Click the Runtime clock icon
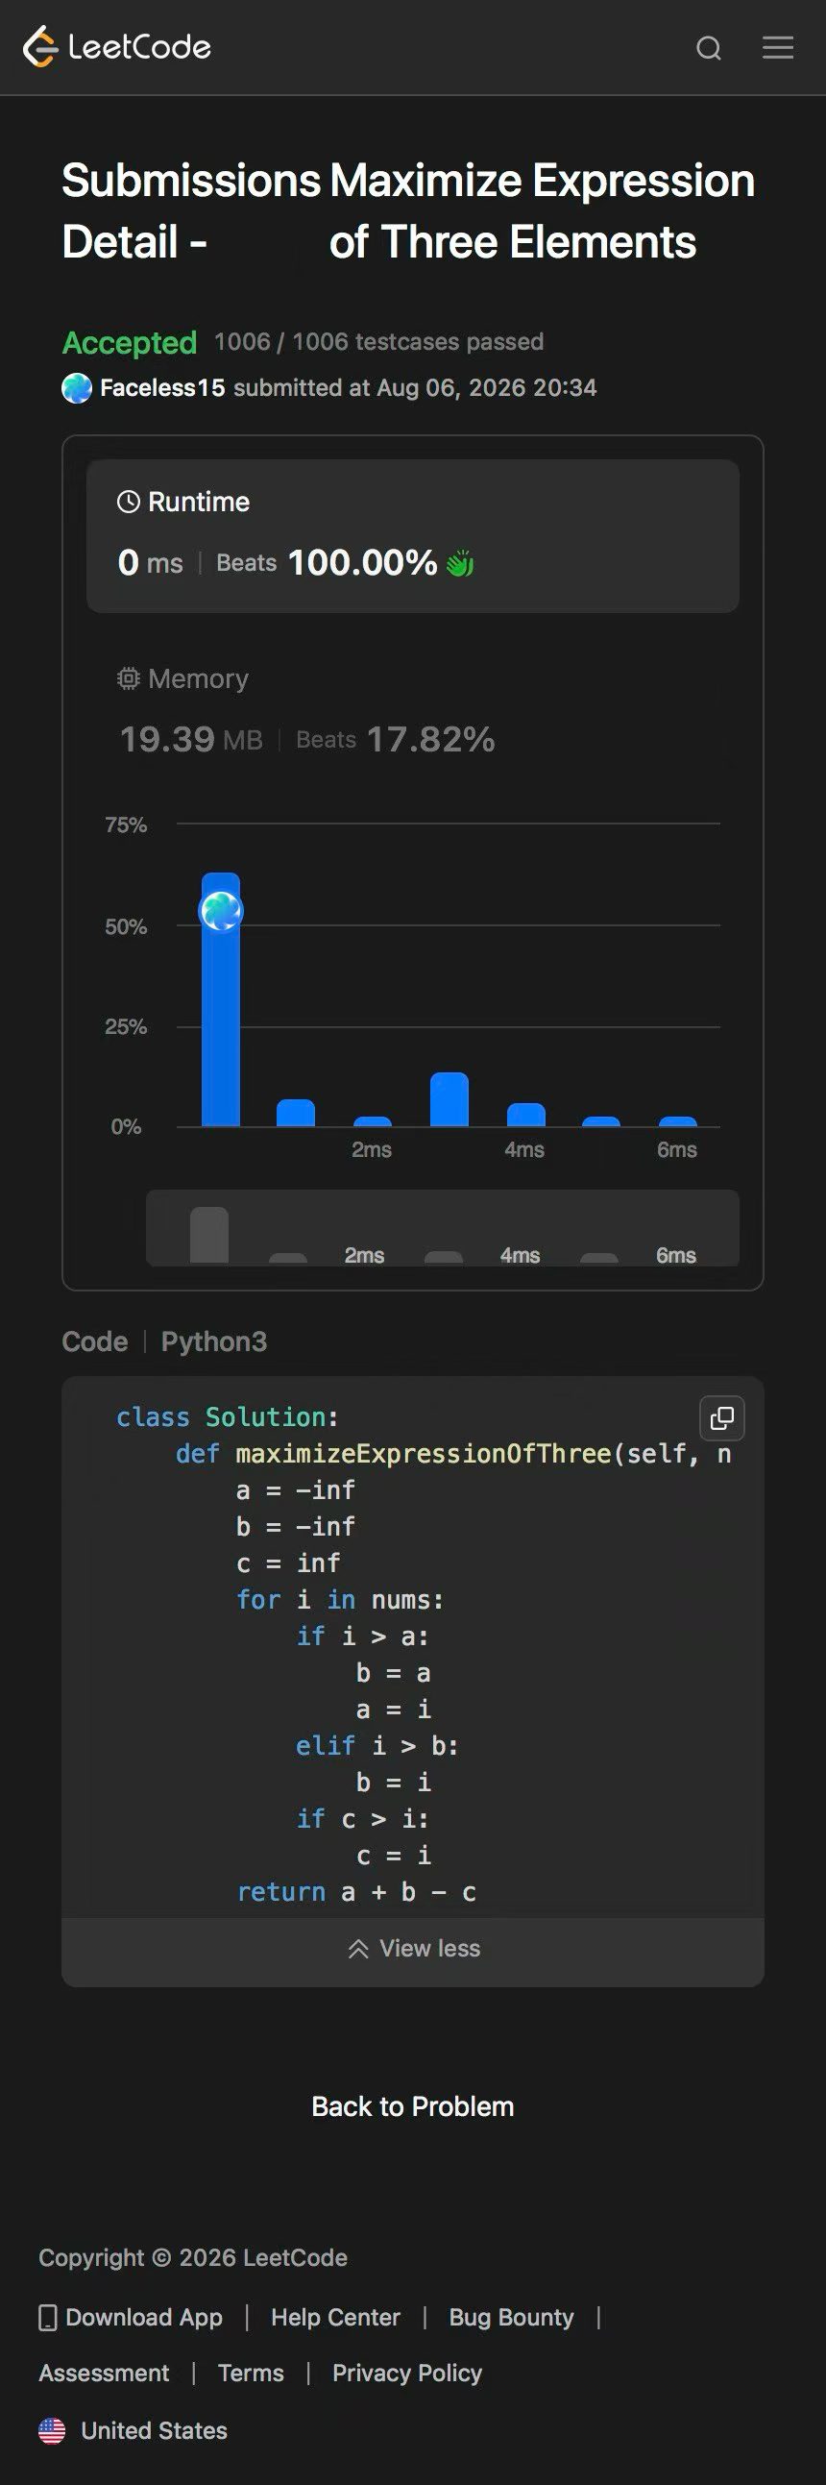 pos(128,502)
